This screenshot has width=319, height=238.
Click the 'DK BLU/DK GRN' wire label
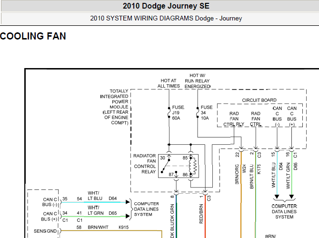click(172, 221)
